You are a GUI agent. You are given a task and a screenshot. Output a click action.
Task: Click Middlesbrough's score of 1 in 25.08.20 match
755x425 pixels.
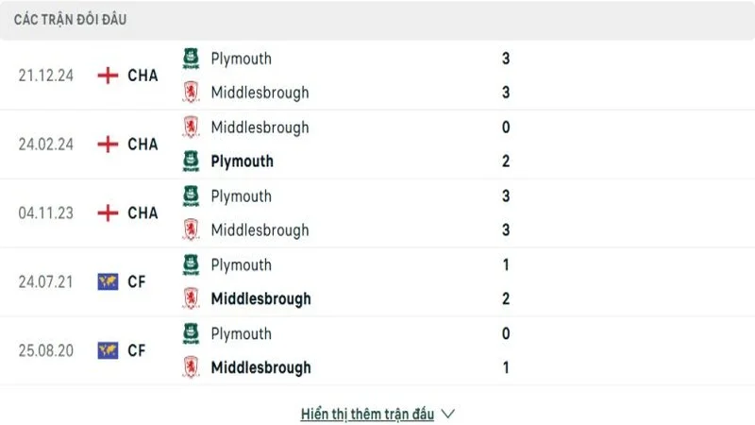click(x=507, y=367)
